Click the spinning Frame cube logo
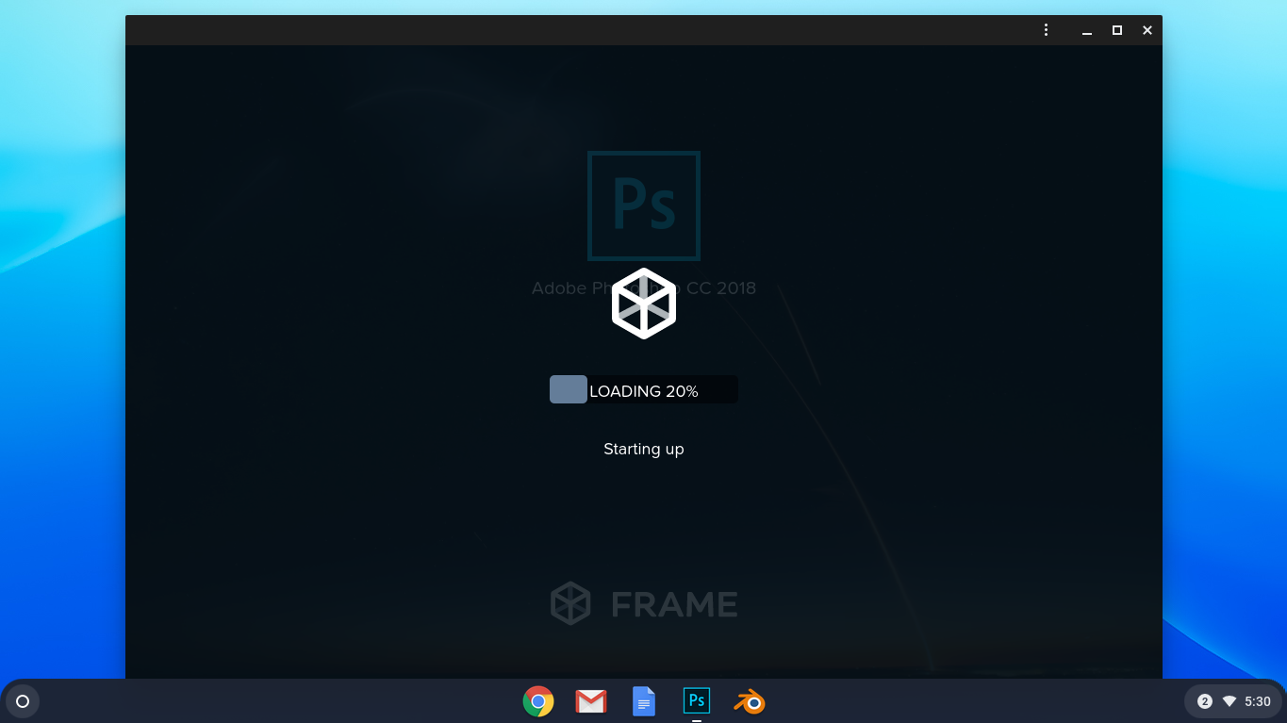Image resolution: width=1287 pixels, height=723 pixels. 644,303
